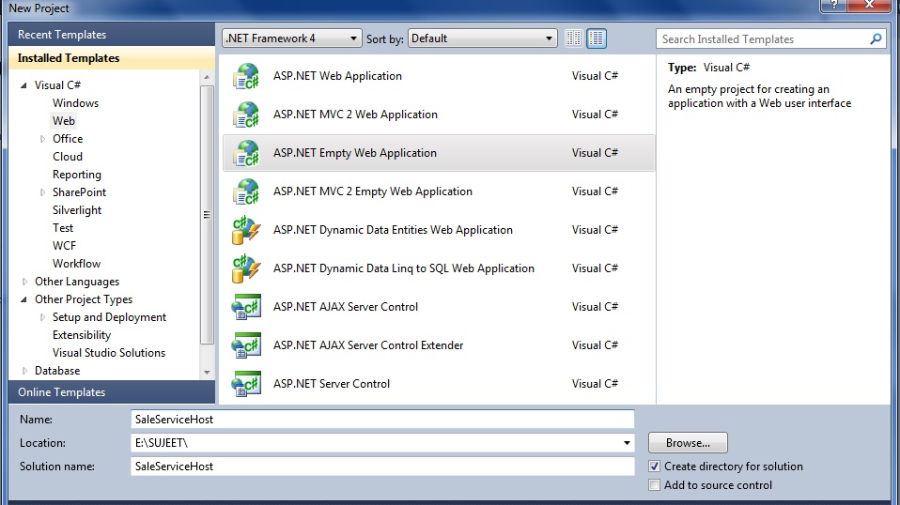The image size is (900, 505).
Task: Collapse the Other Project Types node
Action: tap(23, 299)
